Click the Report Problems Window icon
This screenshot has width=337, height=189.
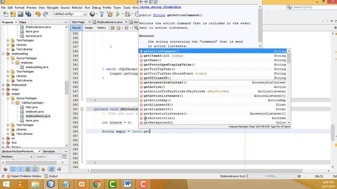click(8, 176)
